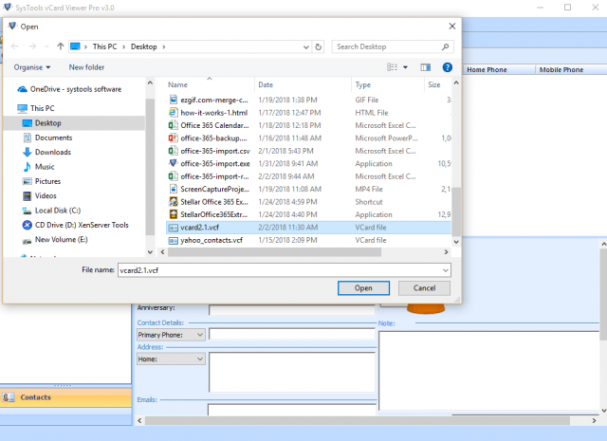
Task: Click the search magnifier icon
Action: (445, 46)
